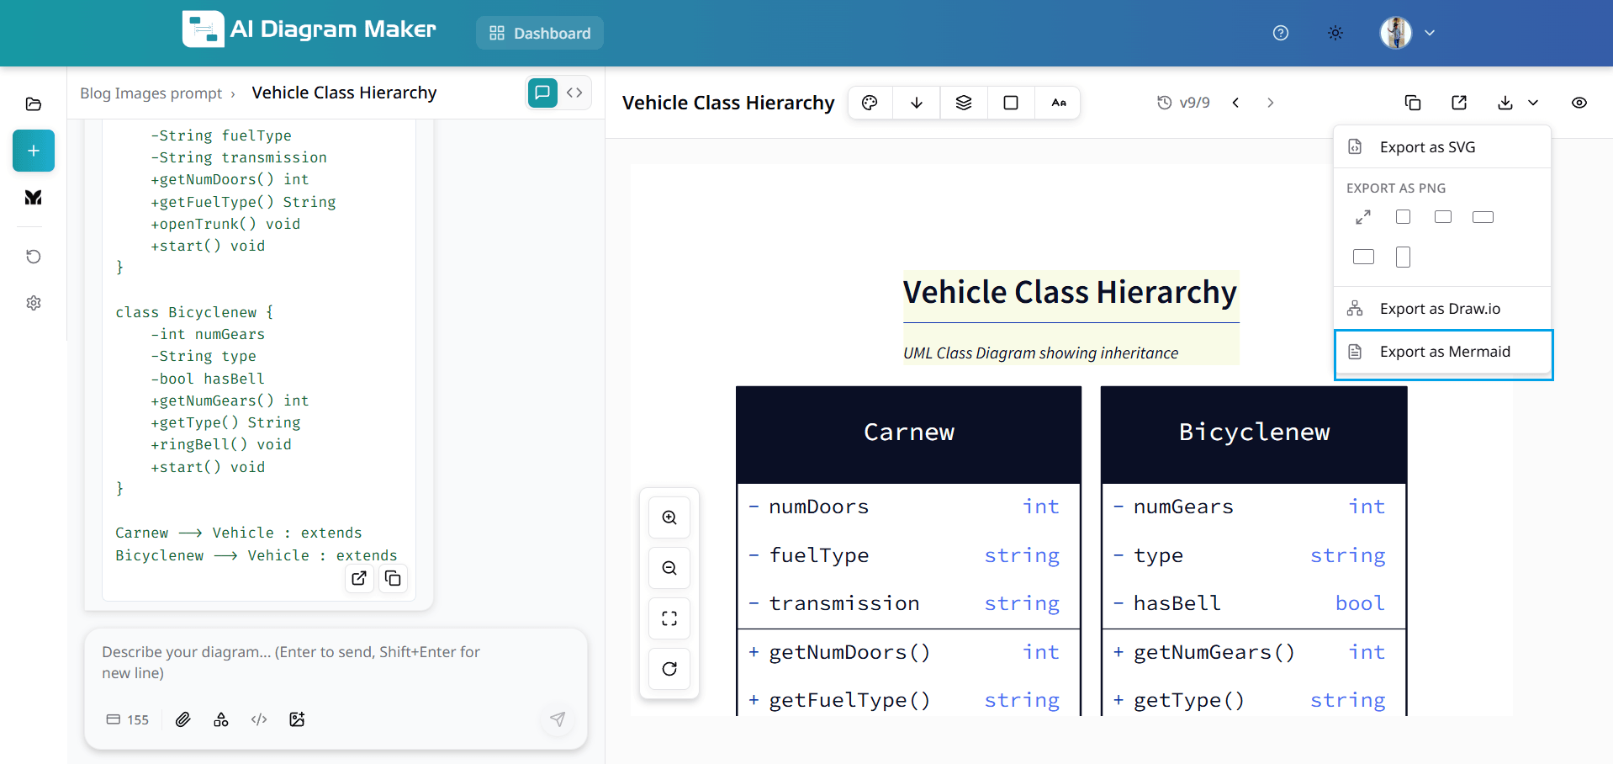The image size is (1613, 764).
Task: Open the Dashboard button
Action: coord(540,33)
